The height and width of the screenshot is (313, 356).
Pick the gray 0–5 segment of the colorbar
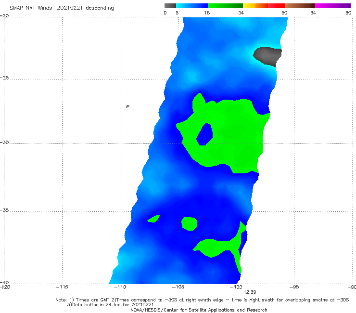click(170, 6)
